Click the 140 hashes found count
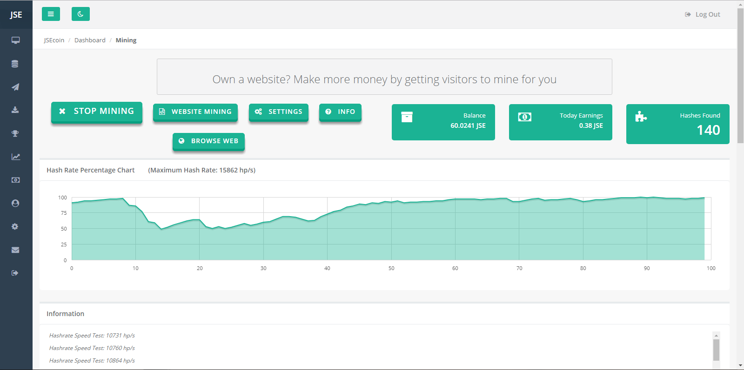 tap(708, 130)
